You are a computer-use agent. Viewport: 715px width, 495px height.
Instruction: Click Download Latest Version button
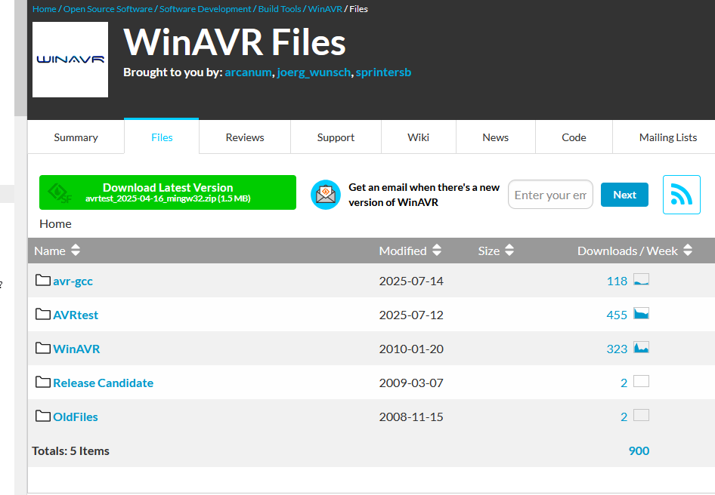pyautogui.click(x=167, y=192)
